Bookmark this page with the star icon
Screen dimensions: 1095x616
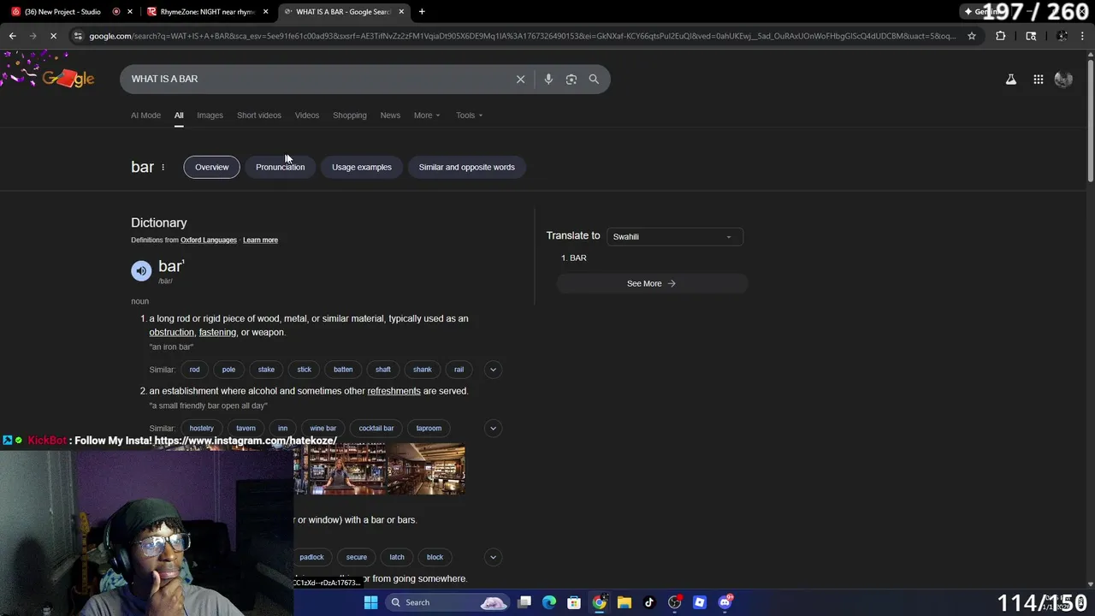[972, 36]
